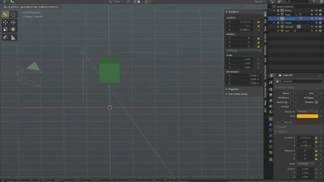Image resolution: width=324 pixels, height=182 pixels.
Task: Toggle lock on Location X in sidebar
Action: (x=258, y=22)
